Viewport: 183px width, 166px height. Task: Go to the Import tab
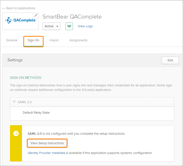coord(54,40)
